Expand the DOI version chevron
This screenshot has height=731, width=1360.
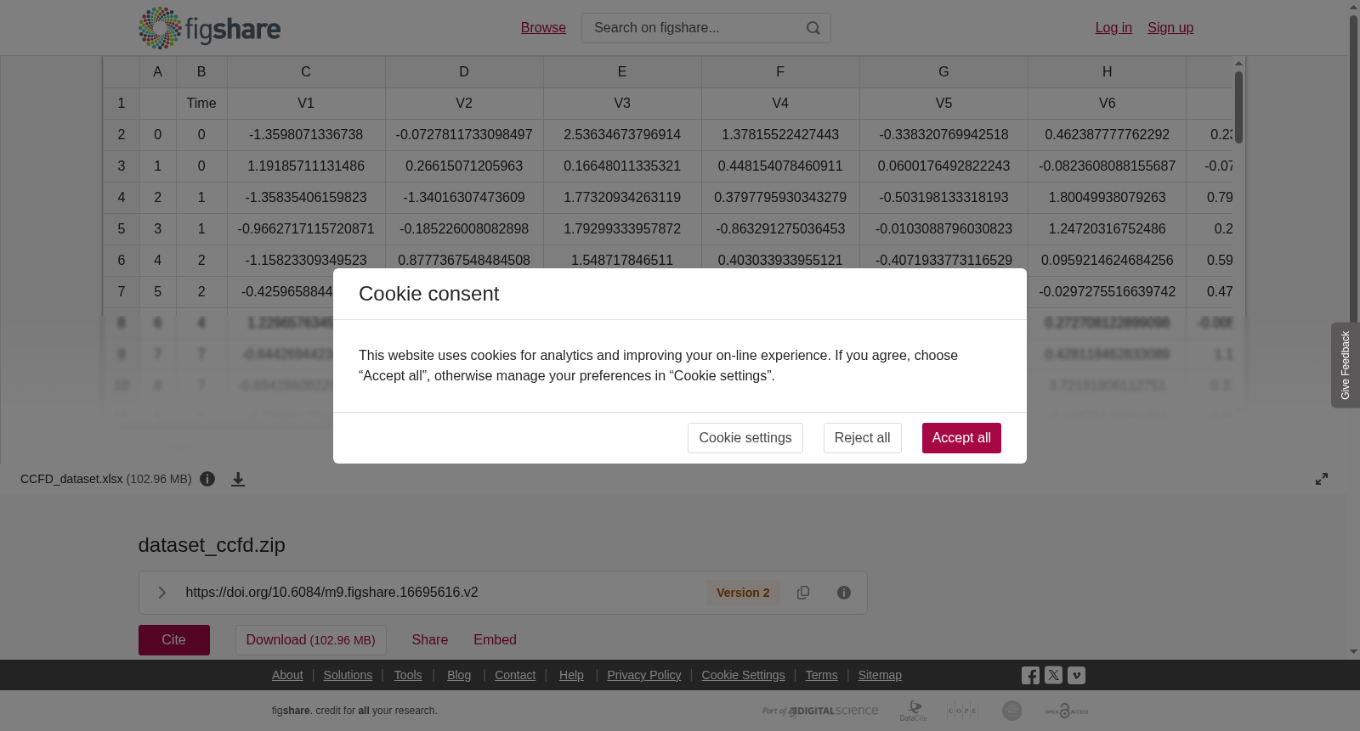[161, 593]
